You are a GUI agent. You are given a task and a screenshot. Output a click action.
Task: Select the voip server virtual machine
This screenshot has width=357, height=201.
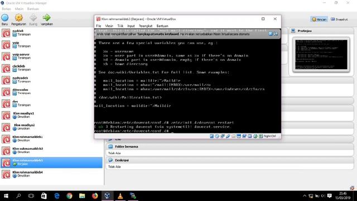click(52, 56)
